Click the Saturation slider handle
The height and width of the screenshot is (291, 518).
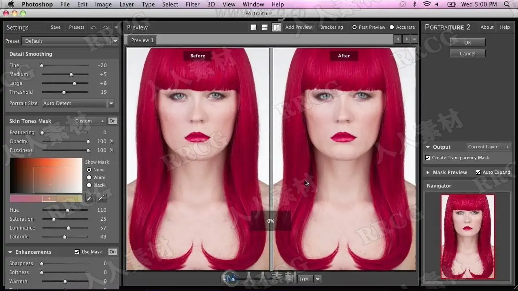coord(54,219)
